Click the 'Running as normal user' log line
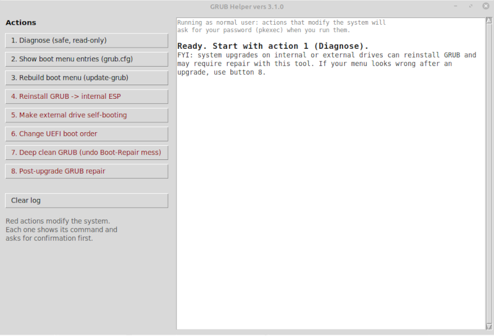The height and width of the screenshot is (336, 494). coord(282,22)
